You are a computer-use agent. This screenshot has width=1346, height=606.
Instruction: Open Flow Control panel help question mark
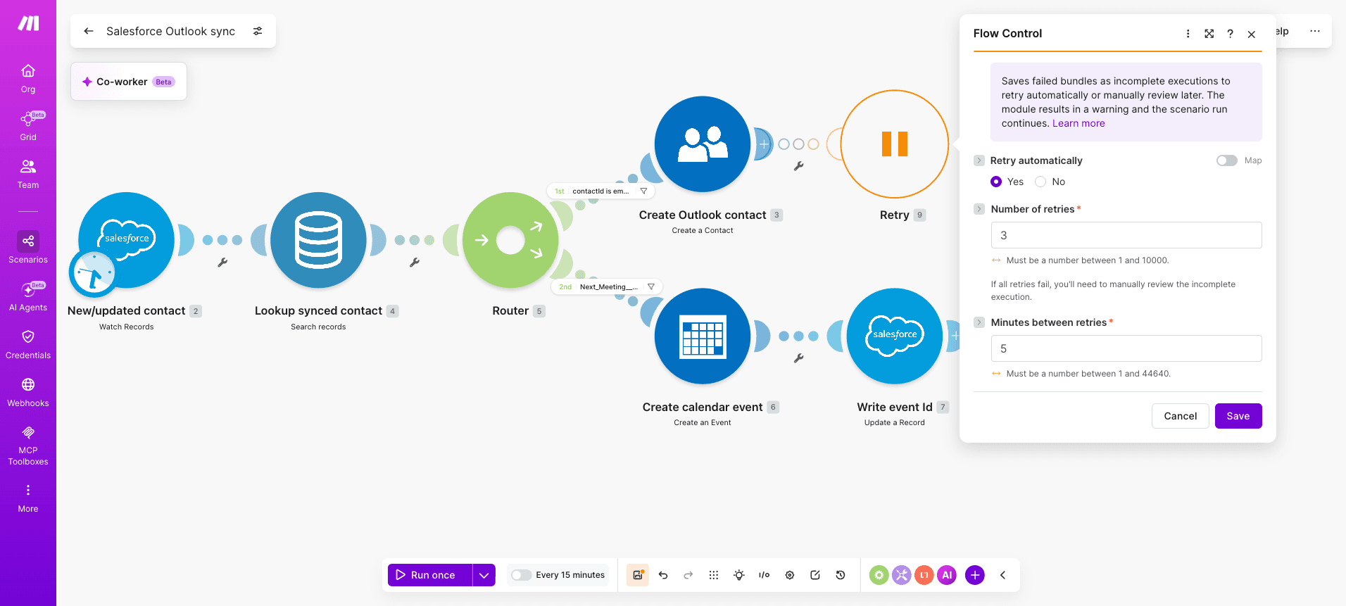[x=1231, y=34]
